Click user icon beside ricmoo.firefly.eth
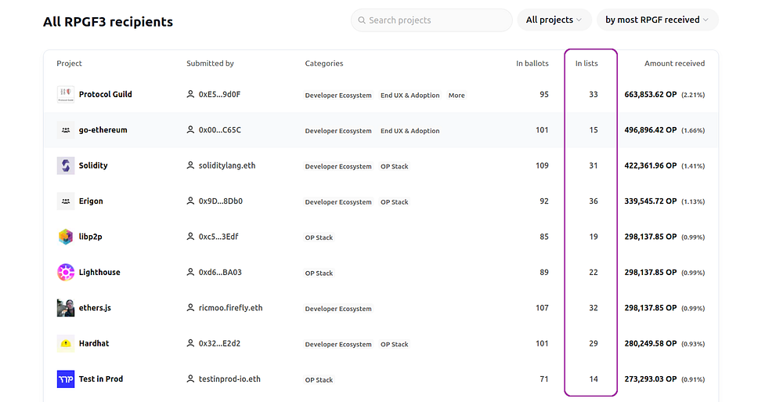Screen dimensions: 783x402 point(190,307)
